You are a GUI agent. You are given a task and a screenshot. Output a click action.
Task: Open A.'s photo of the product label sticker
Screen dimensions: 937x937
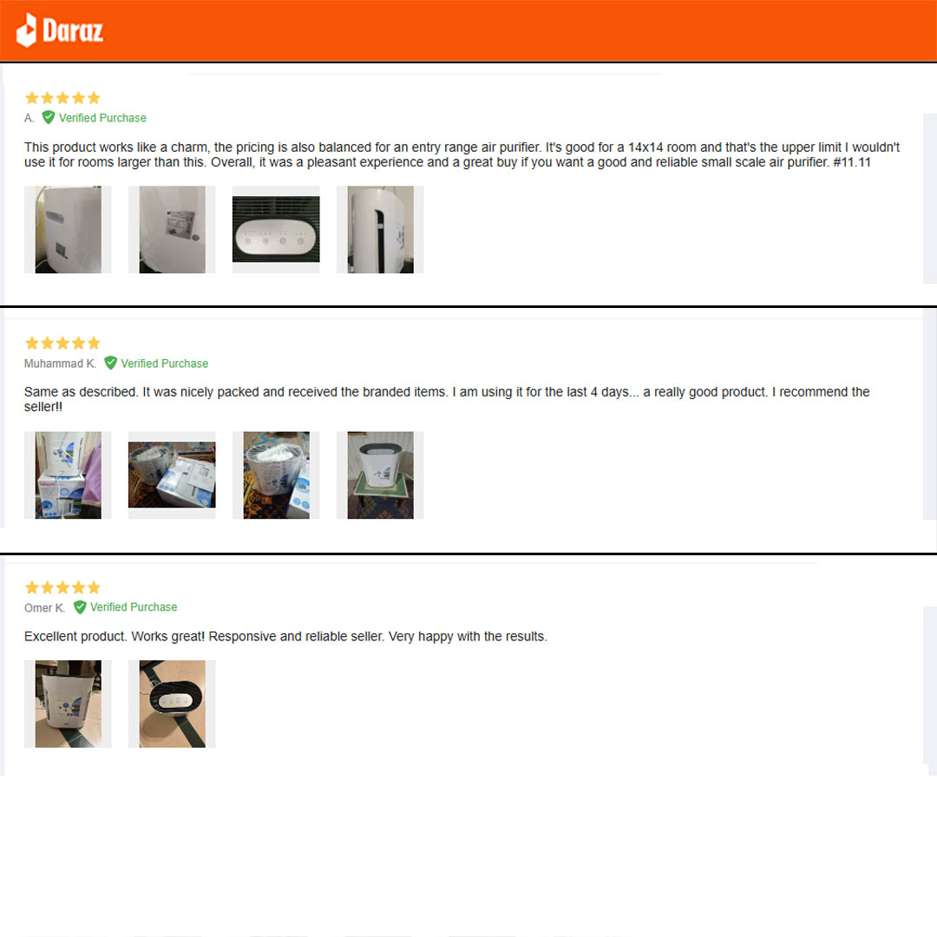tap(172, 229)
